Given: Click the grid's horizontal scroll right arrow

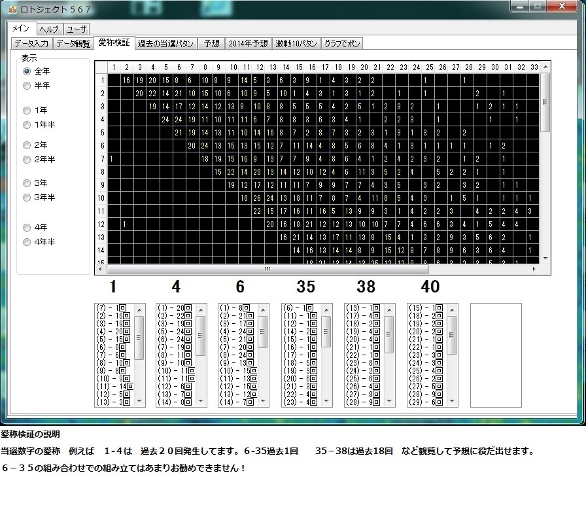Looking at the screenshot, I should tap(534, 269).
